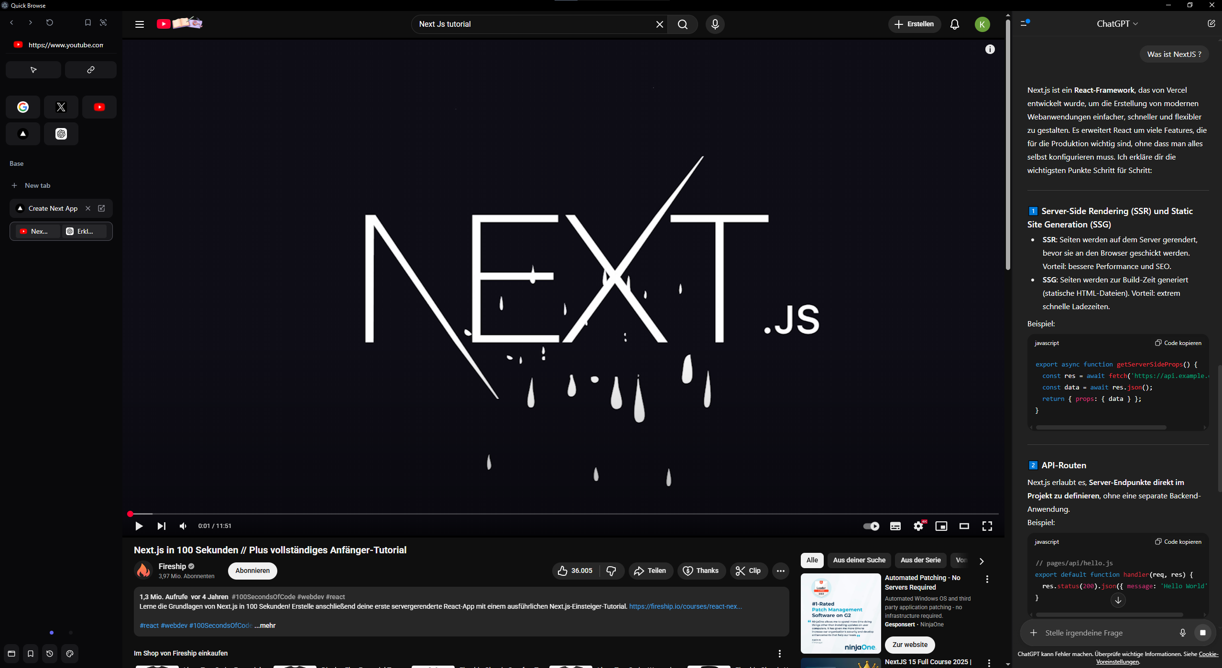This screenshot has width=1222, height=668.
Task: Go back with the browser back arrow
Action: point(12,22)
